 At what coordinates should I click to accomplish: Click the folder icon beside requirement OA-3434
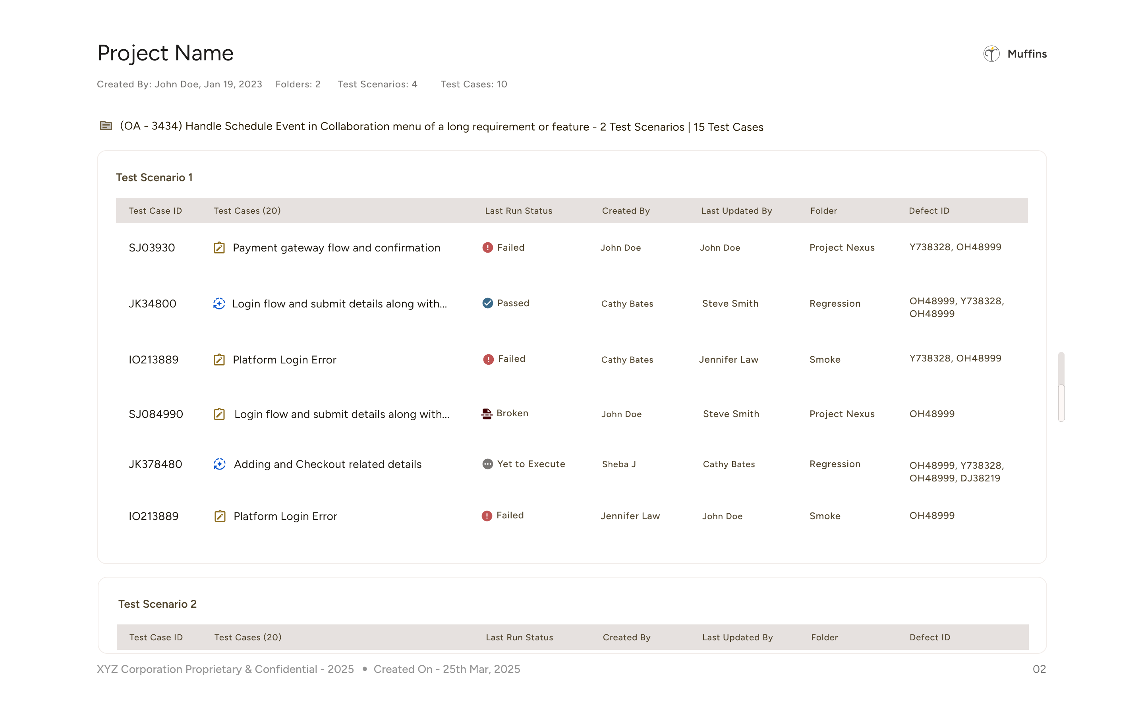[106, 126]
